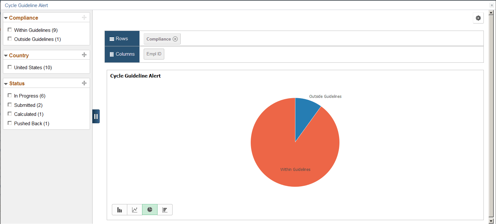Switch chart to bar chart view

119,210
